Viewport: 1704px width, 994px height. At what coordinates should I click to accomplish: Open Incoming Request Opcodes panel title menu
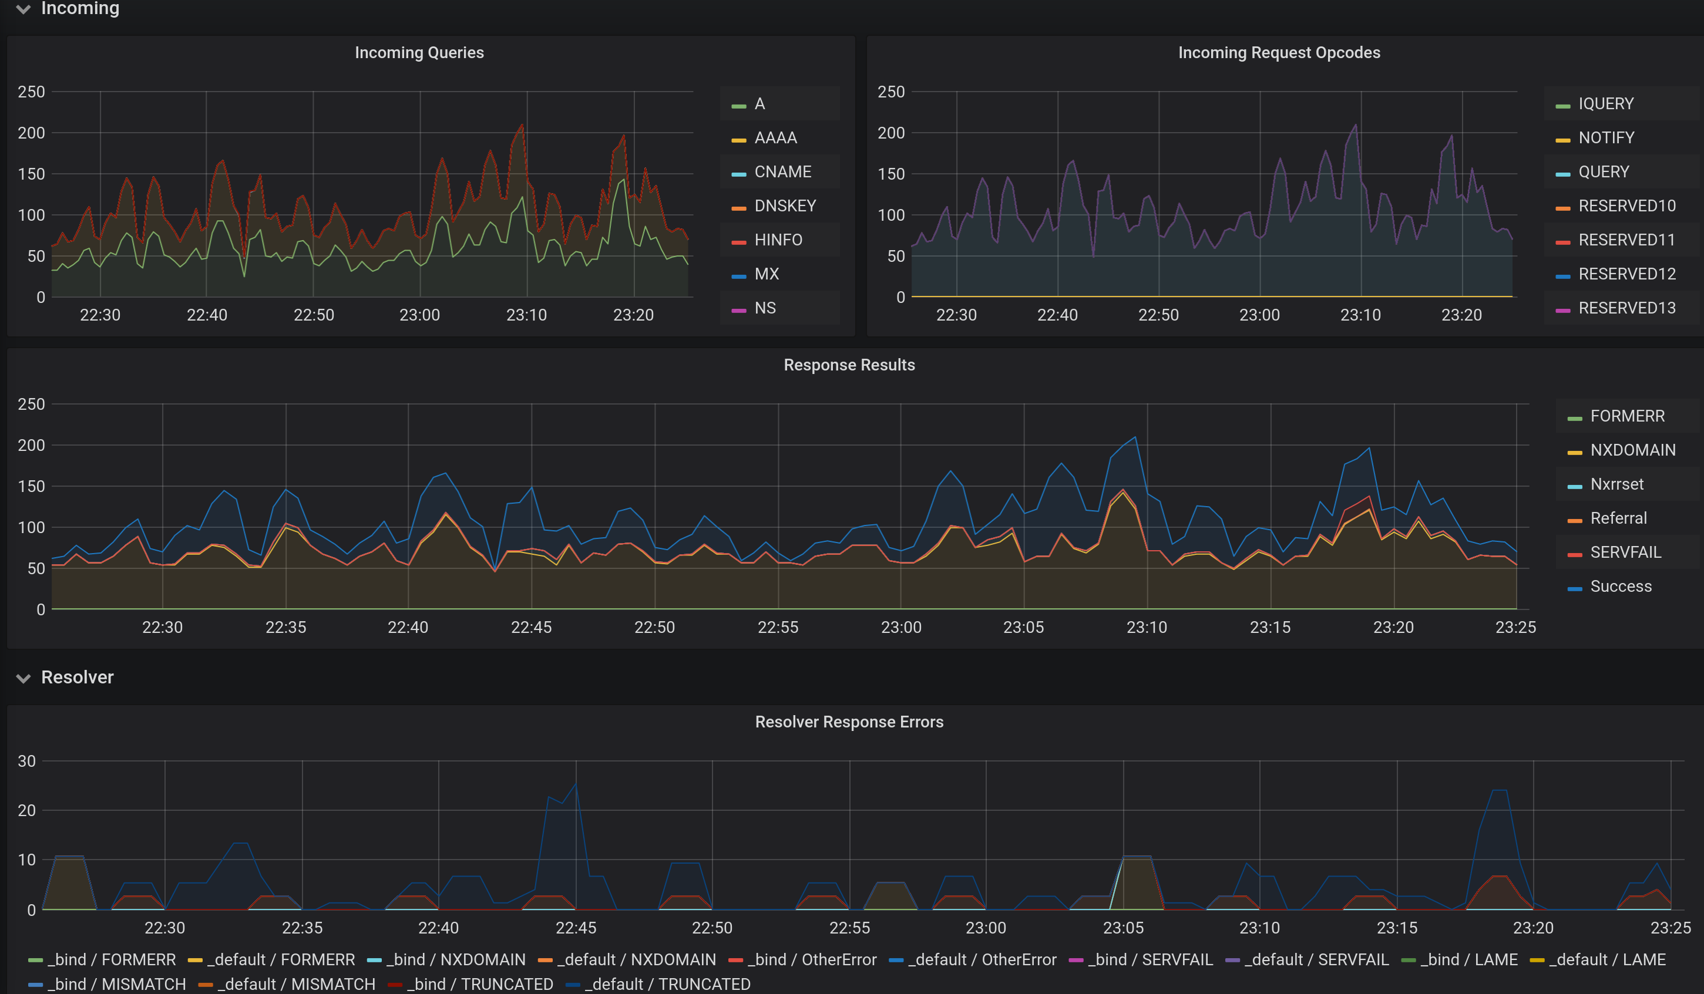1279,53
